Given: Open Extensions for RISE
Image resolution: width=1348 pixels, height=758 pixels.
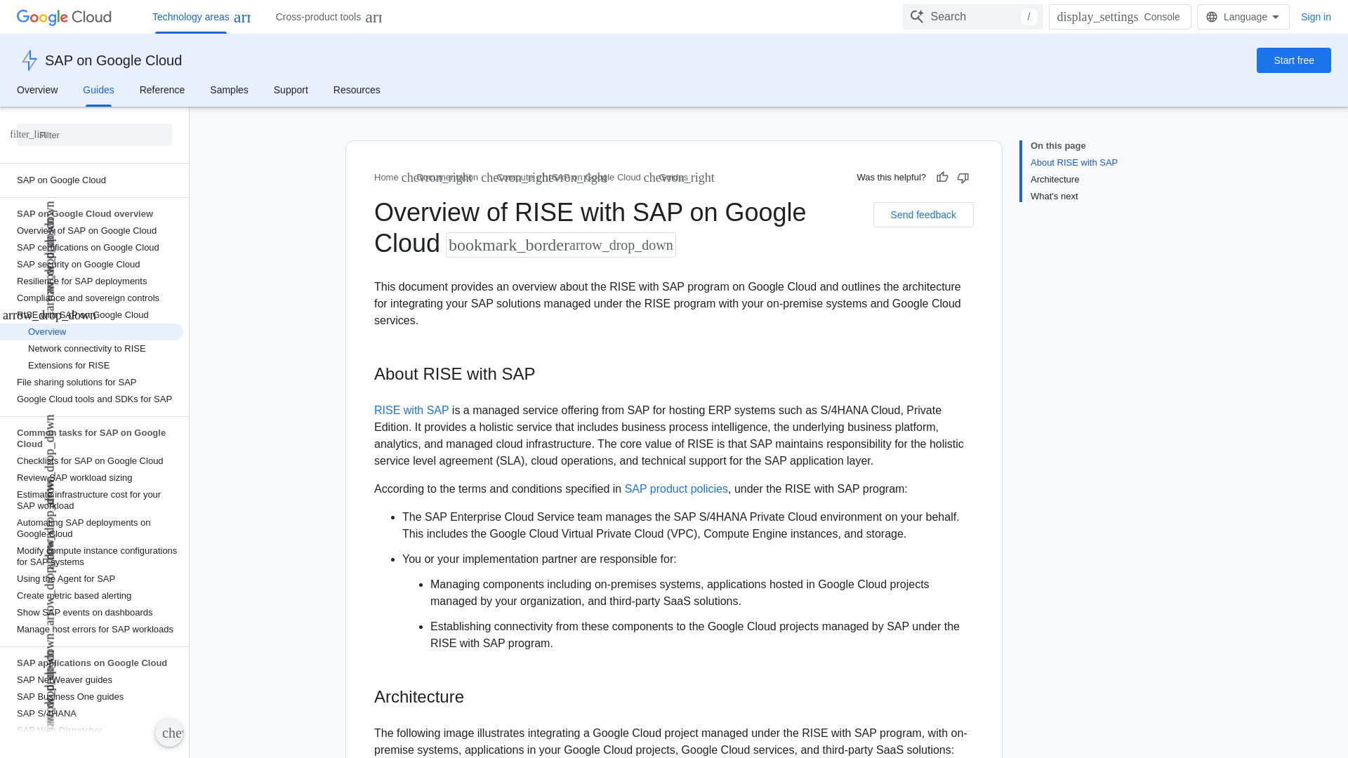Looking at the screenshot, I should (x=69, y=366).
